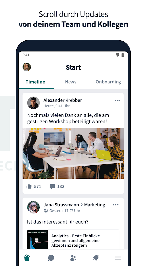Like Alexander Krebber's post with thumbs-up
Screen dimensions: 143x266
coord(29,186)
